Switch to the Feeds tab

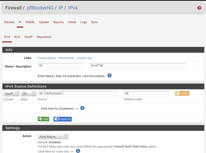[72, 22]
